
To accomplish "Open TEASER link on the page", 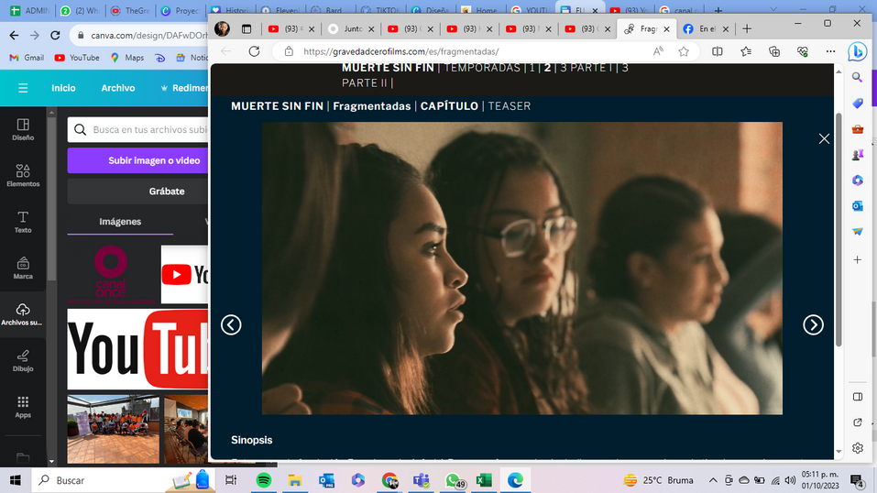I will click(x=509, y=105).
